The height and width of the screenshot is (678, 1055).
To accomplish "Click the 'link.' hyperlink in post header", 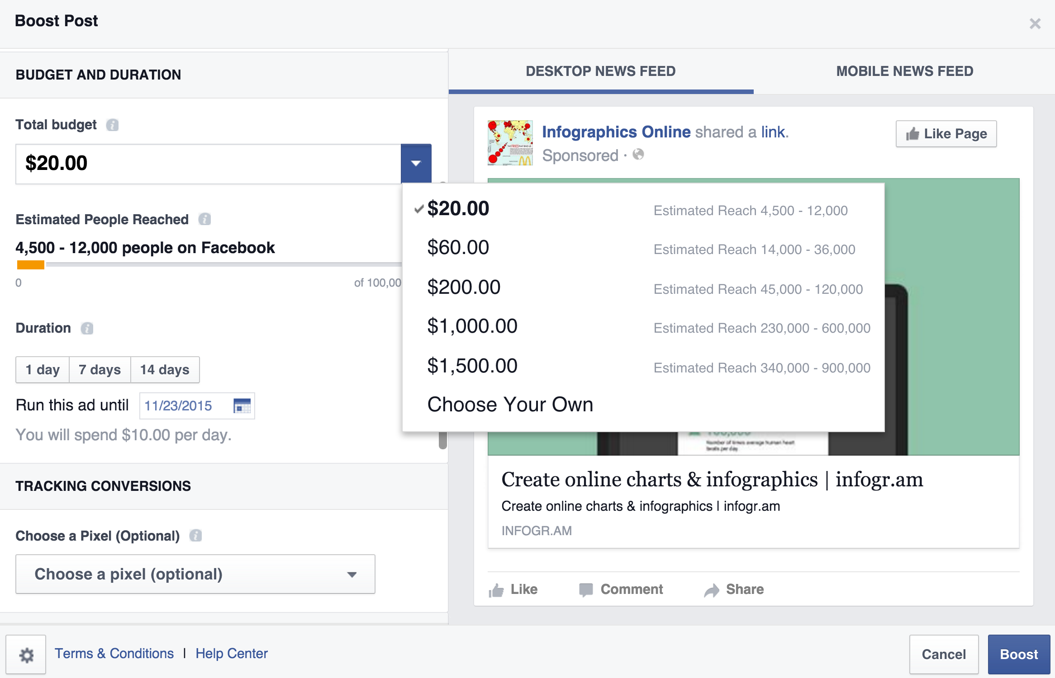I will (x=775, y=132).
